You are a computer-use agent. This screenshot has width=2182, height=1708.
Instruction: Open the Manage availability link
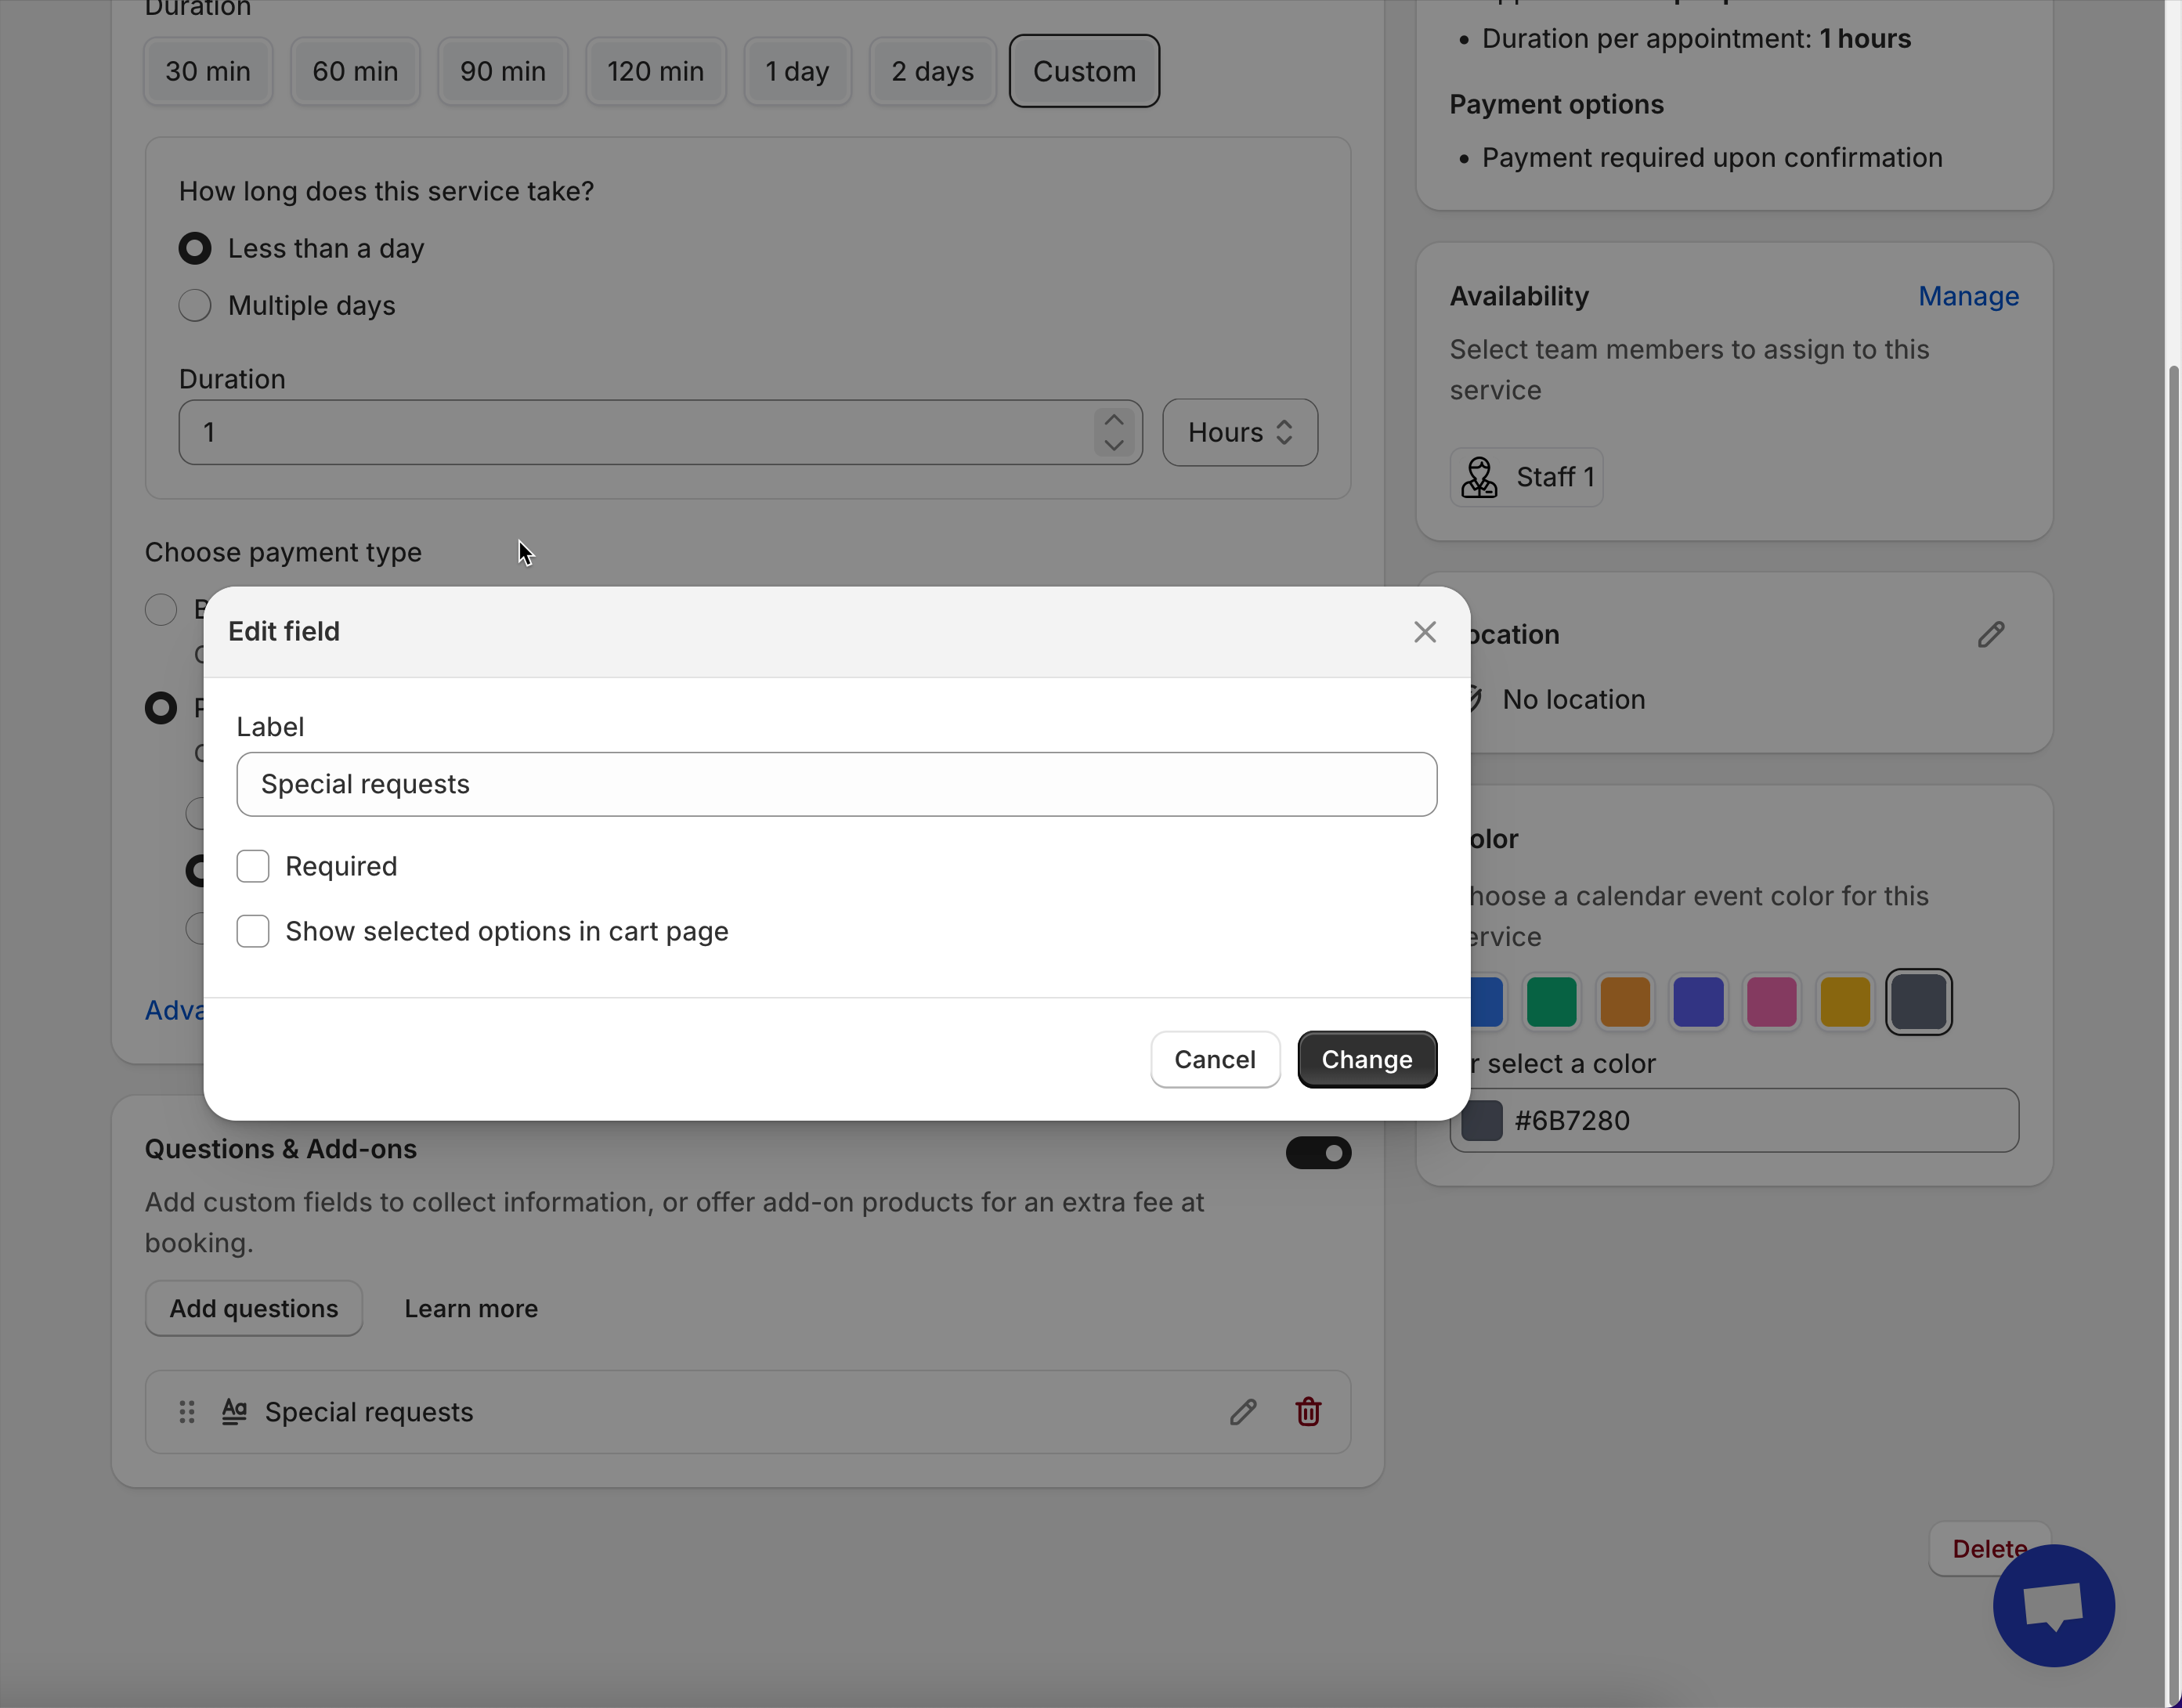[1968, 296]
